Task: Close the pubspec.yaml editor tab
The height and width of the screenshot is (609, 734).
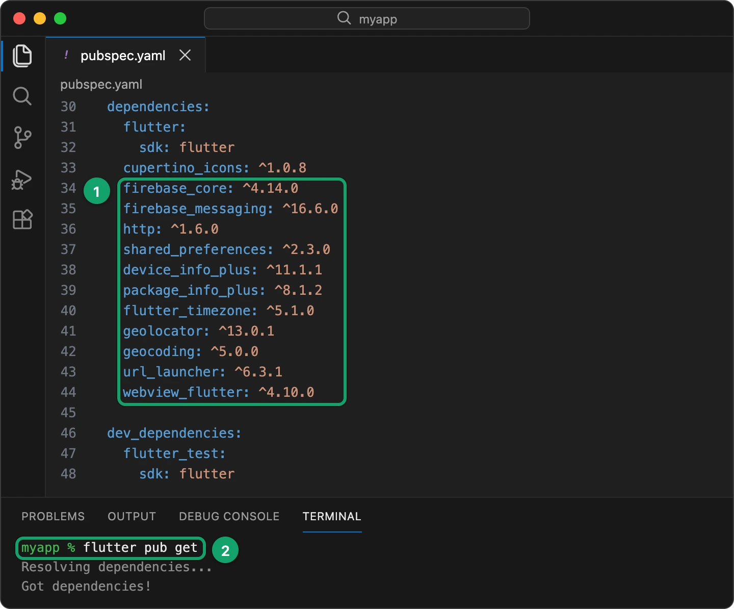Action: (x=185, y=55)
